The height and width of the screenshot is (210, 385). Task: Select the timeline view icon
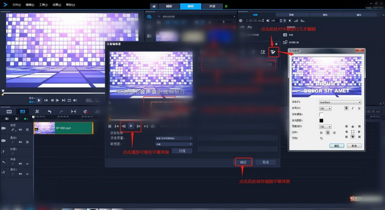(x=23, y=112)
